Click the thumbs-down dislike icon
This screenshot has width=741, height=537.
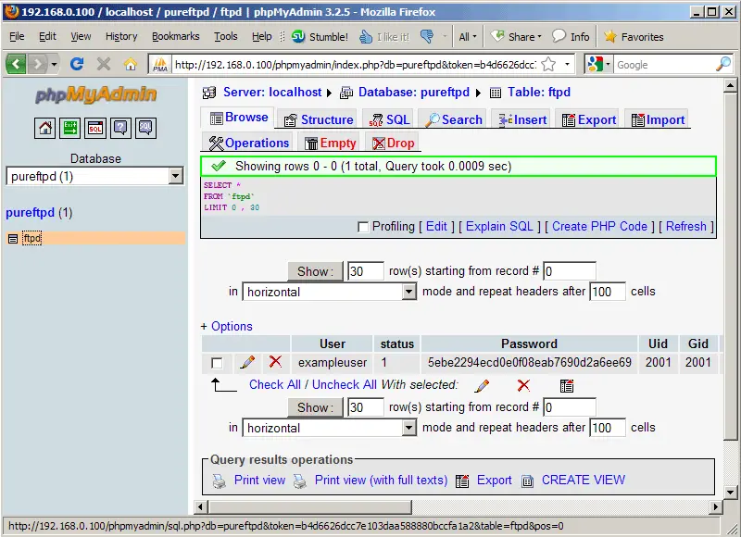427,36
